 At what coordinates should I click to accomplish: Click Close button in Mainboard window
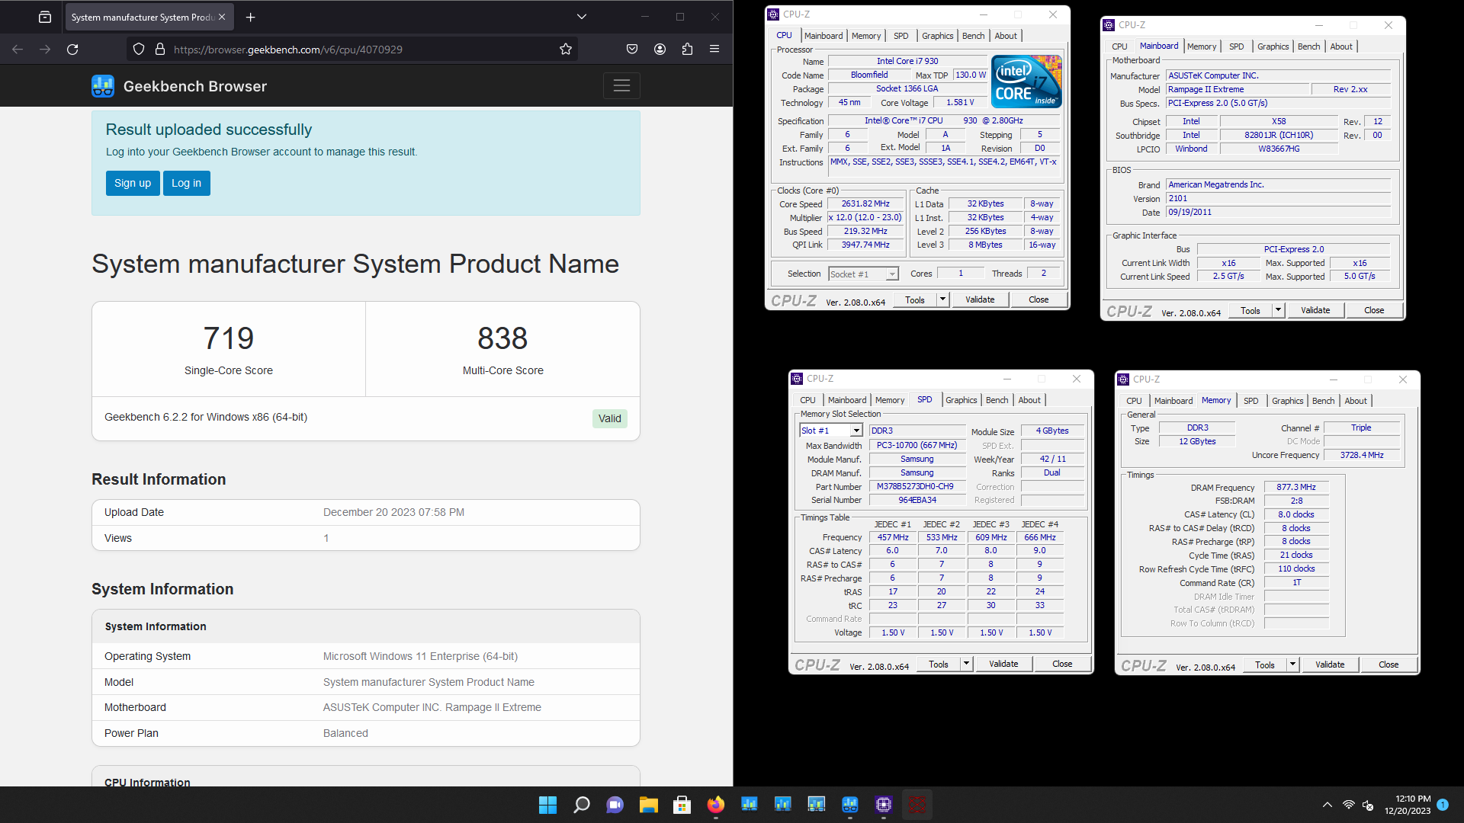coord(1374,311)
